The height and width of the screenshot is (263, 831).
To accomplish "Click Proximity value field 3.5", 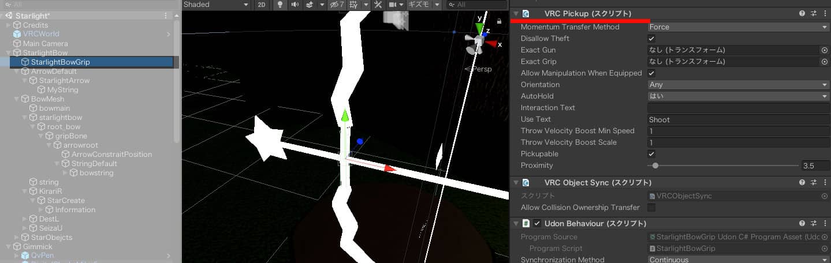I will [815, 166].
